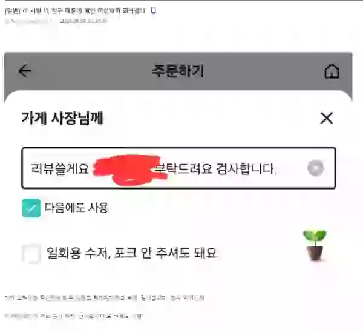Viewport: 363px width, 333px height.
Task: Open the home icon in the header
Action: (332, 71)
